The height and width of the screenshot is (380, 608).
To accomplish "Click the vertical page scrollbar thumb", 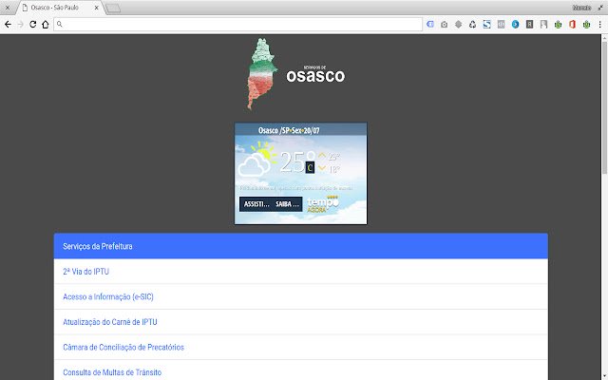I will pyautogui.click(x=604, y=108).
